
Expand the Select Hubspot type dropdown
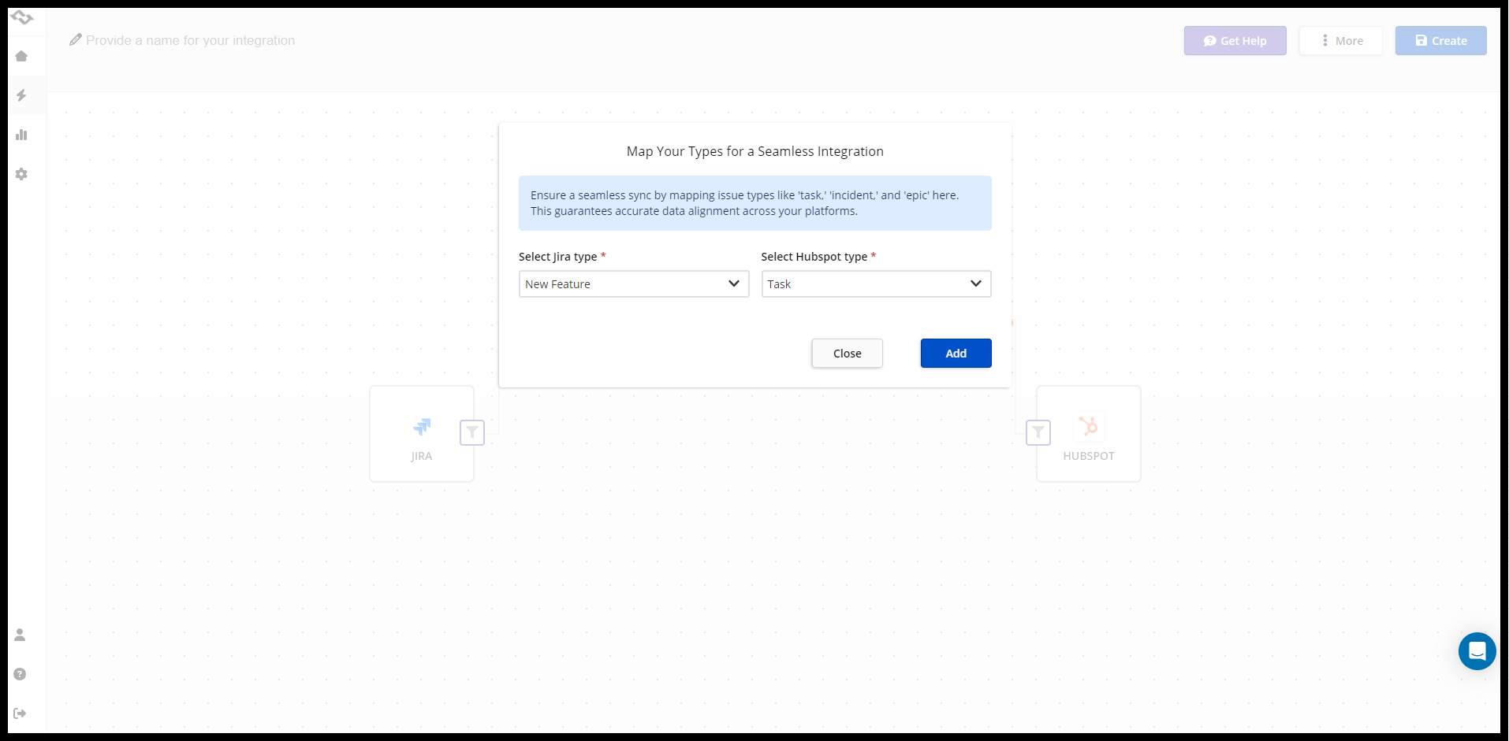875,284
